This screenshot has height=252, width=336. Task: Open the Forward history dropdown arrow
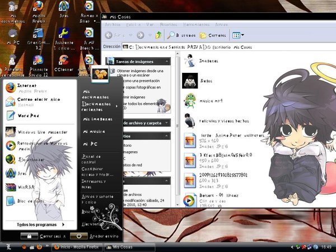click(150, 35)
